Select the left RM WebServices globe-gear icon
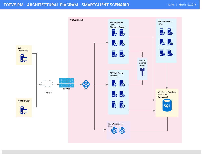Screen dimensions: 202x154 (x=114, y=131)
